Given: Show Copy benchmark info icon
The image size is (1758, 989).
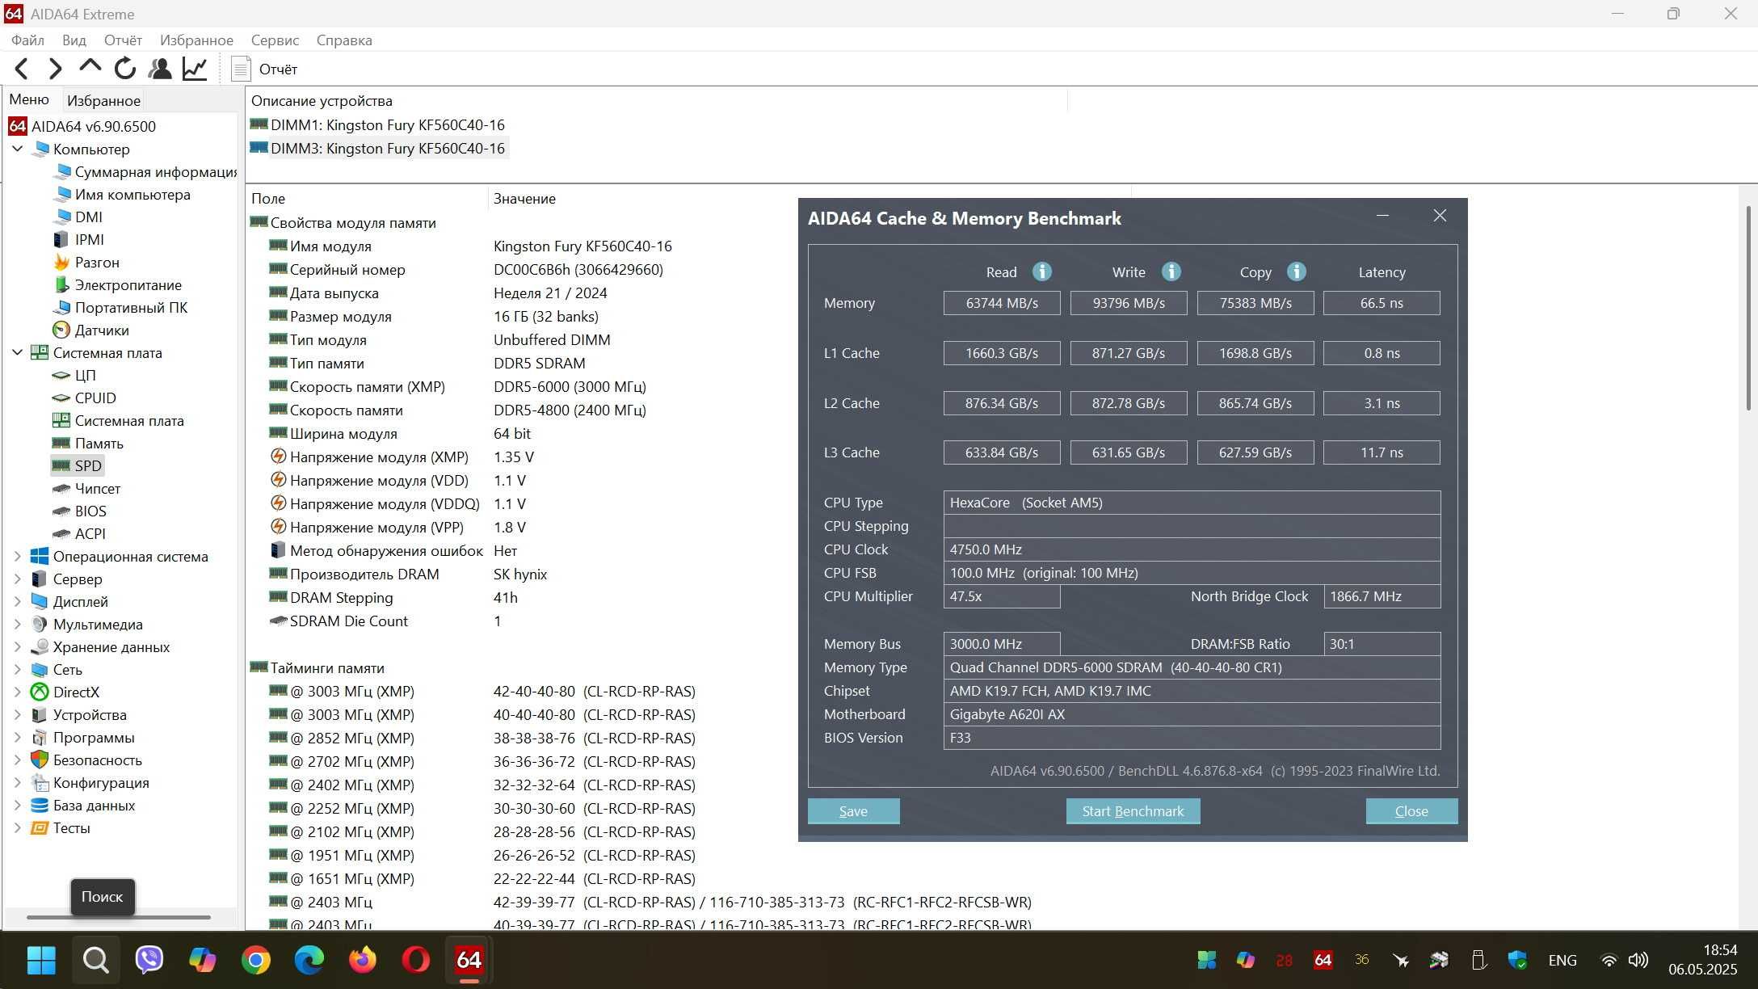Looking at the screenshot, I should point(1297,271).
